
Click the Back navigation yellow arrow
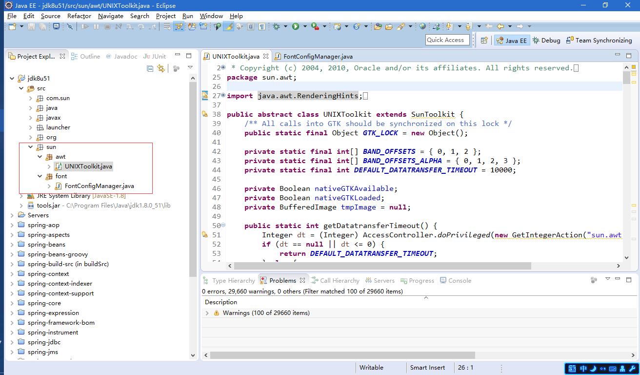tap(500, 26)
